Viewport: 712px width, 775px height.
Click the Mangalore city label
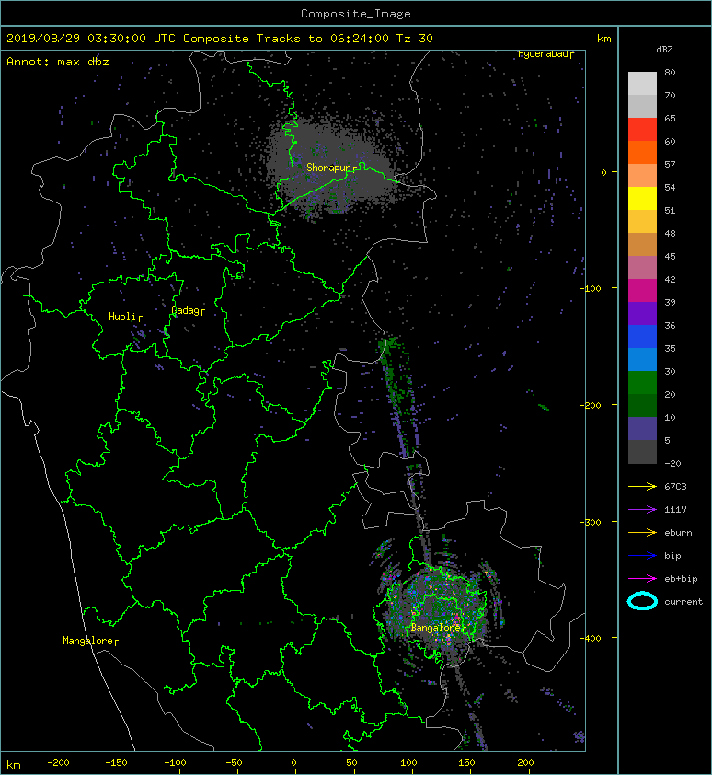[x=88, y=641]
